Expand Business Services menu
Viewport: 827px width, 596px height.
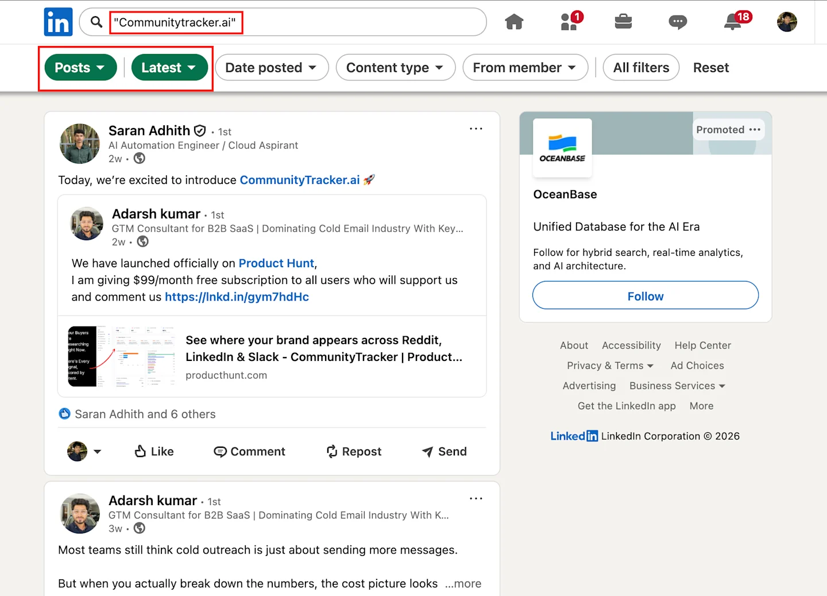pyautogui.click(x=678, y=386)
